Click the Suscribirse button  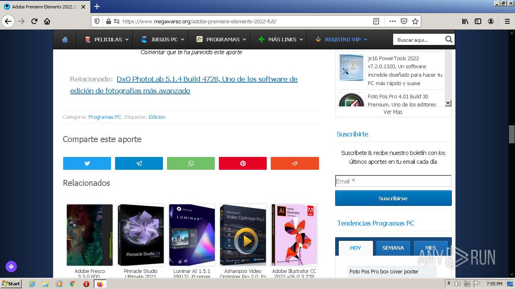[x=393, y=198]
